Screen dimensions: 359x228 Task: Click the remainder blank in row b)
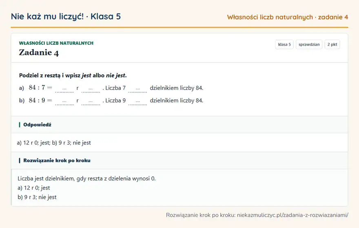(91, 101)
